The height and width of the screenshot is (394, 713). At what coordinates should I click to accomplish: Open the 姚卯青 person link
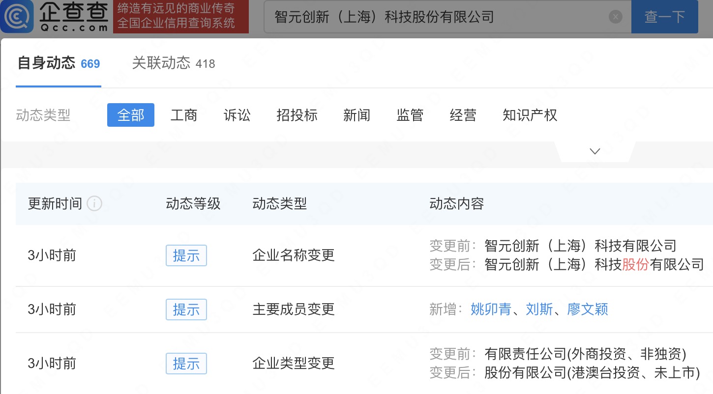[491, 309]
